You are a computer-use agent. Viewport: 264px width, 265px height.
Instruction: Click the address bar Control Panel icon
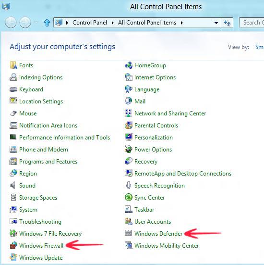click(59, 22)
